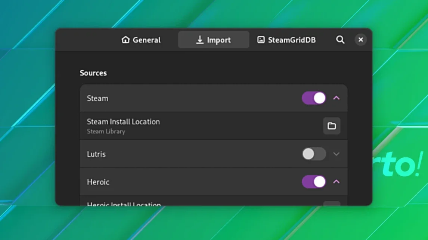The width and height of the screenshot is (428, 240).
Task: Collapse the Heroic section chevron
Action: (x=336, y=182)
